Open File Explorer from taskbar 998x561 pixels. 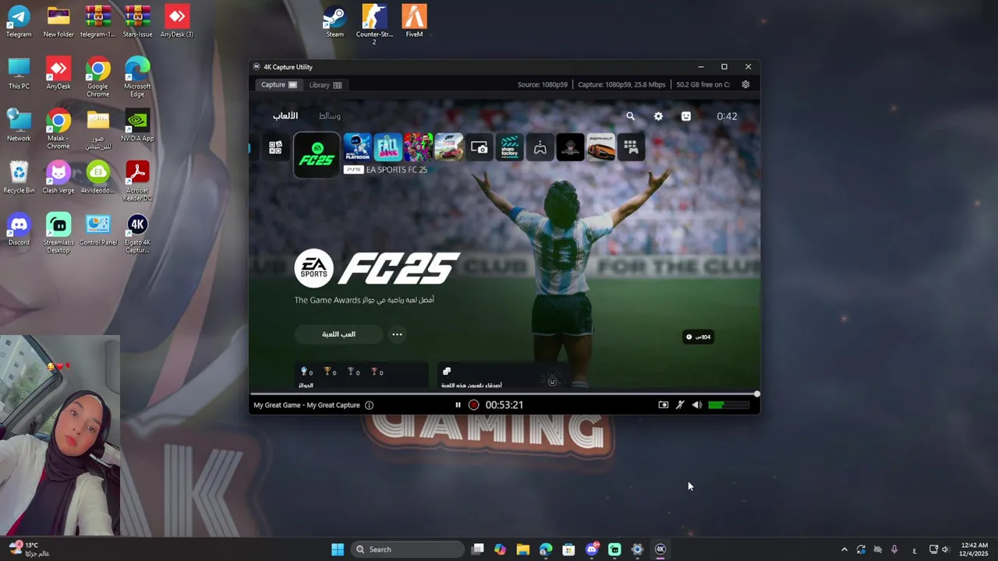point(523,549)
